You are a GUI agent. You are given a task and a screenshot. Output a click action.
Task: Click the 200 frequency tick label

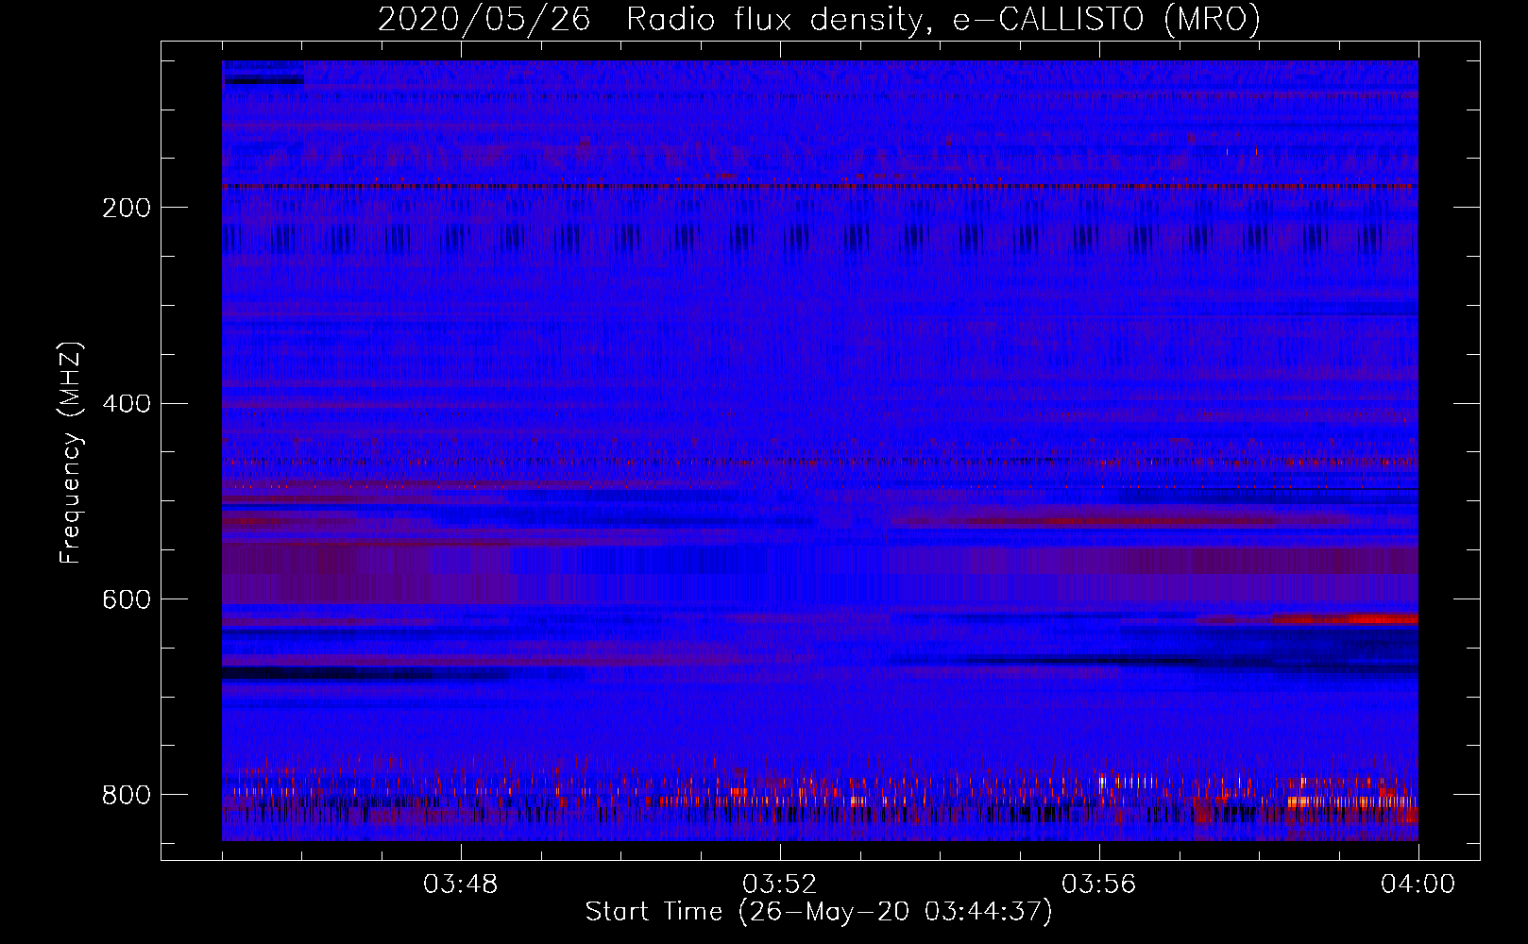(x=126, y=208)
